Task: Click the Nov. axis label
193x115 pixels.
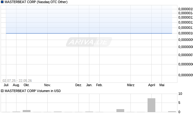Action: pyautogui.click(x=48, y=85)
